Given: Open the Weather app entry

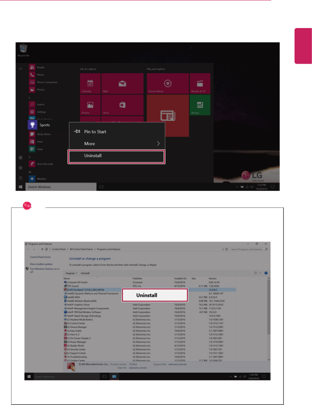Looking at the screenshot, I should pyautogui.click(x=38, y=179).
